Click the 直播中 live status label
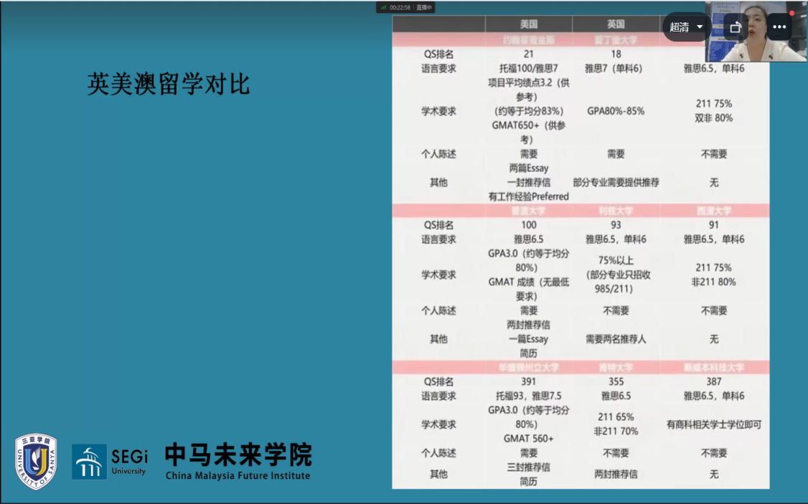 point(425,7)
